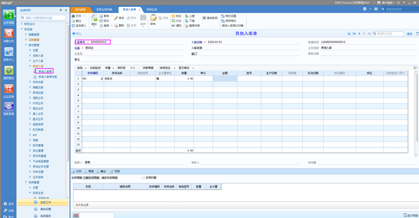Screen dimensions: 419x218
Task: Open 其他入库单打印模 dropdown
Action: [233, 25]
